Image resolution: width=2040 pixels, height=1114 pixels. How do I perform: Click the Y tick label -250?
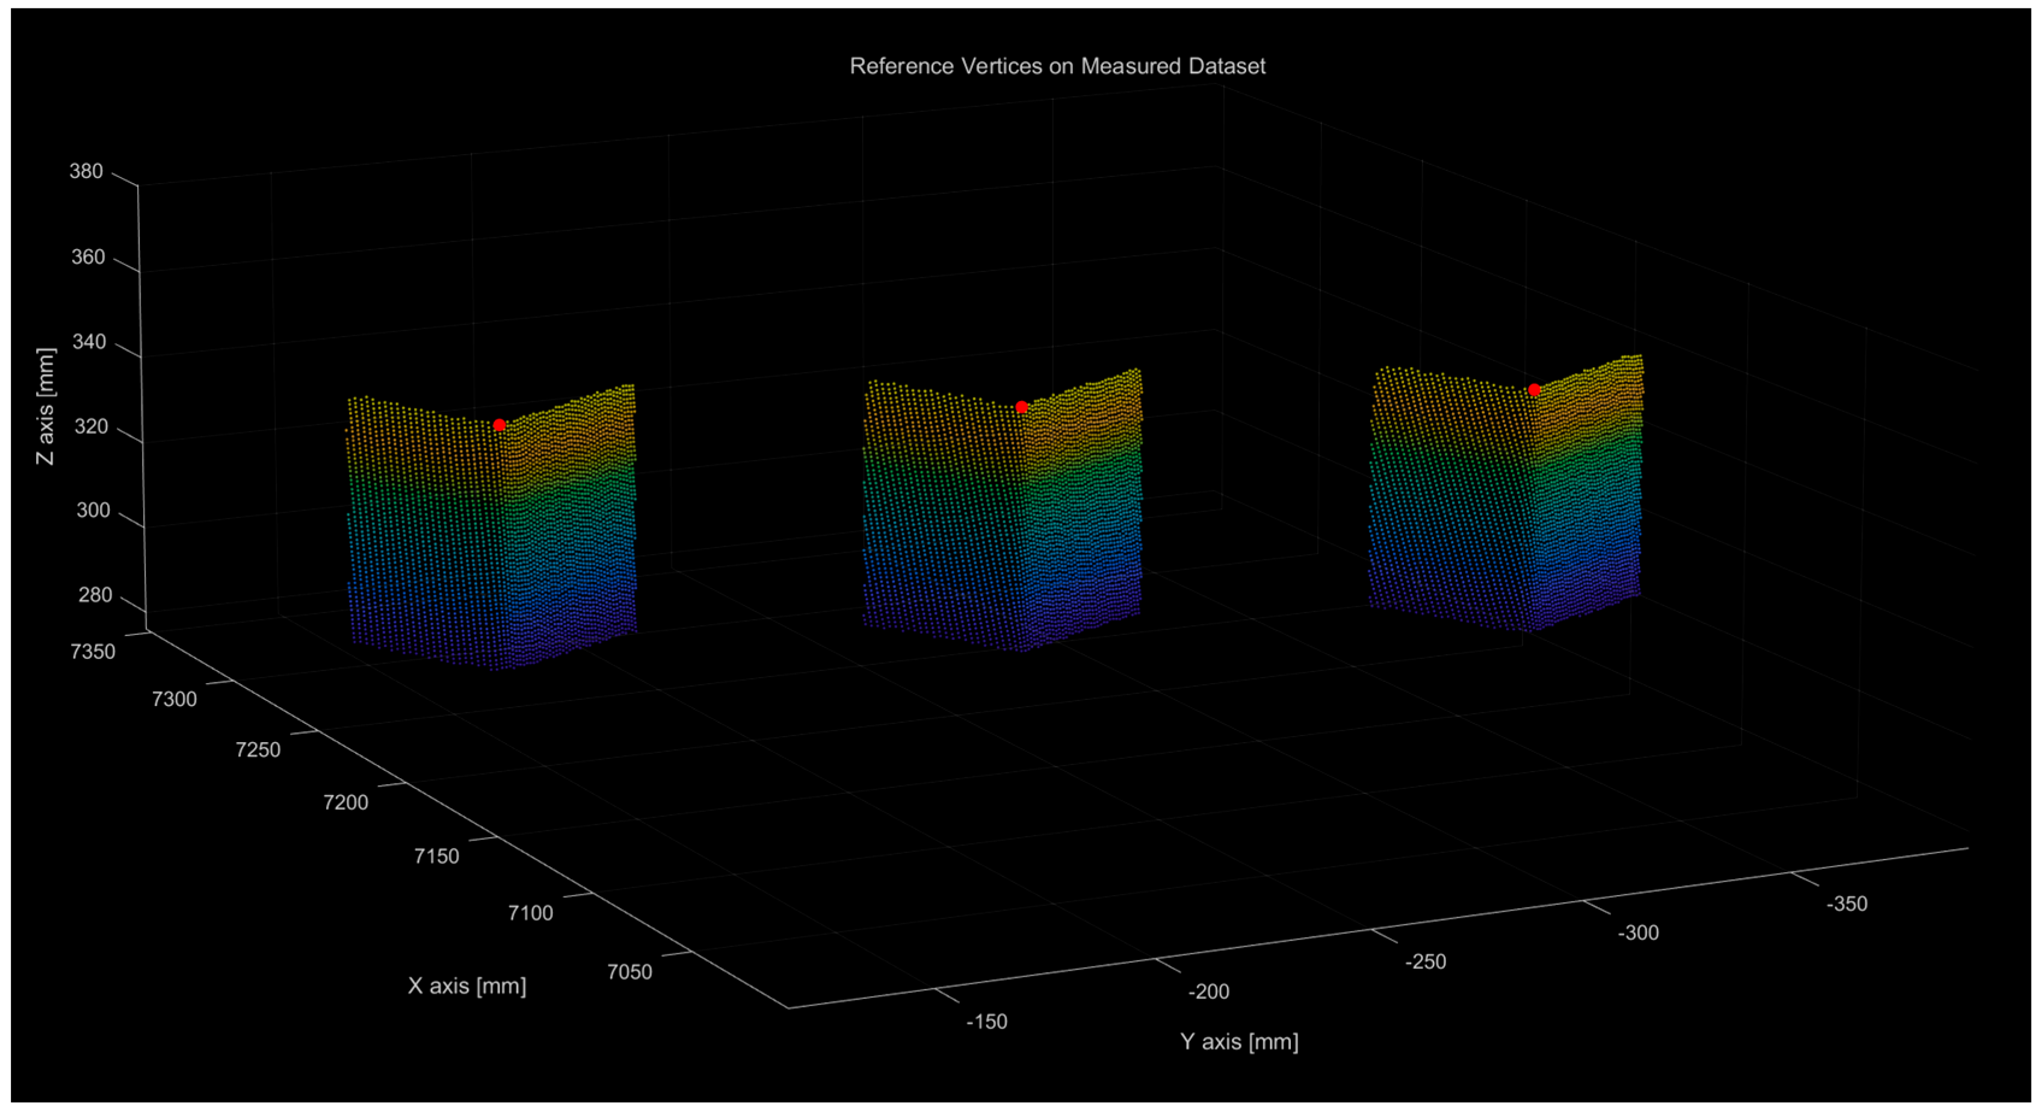point(1426,962)
